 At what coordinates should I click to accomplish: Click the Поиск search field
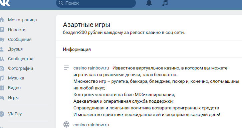tap(96, 3)
